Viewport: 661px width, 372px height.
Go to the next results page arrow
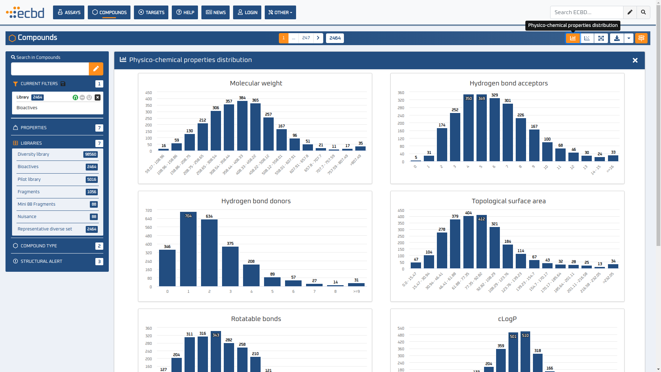pyautogui.click(x=318, y=38)
